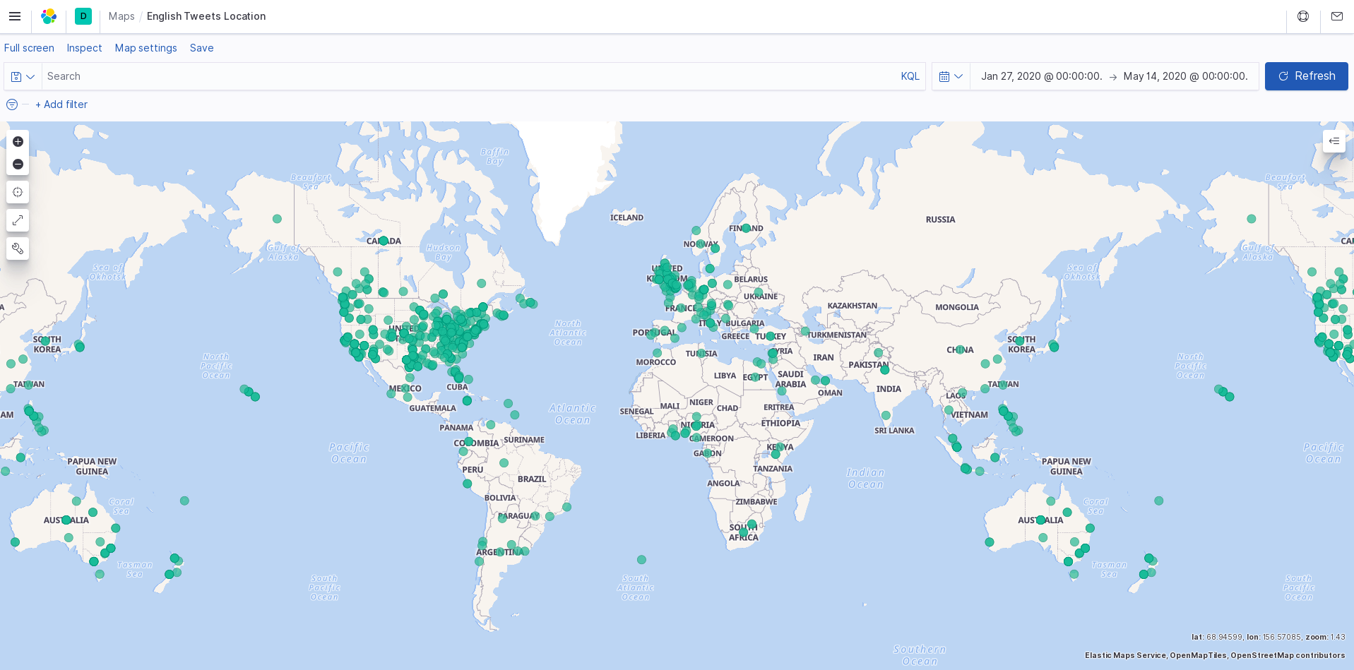Click the Southern Ocean map label
This screenshot has height=670, width=1354.
(920, 655)
